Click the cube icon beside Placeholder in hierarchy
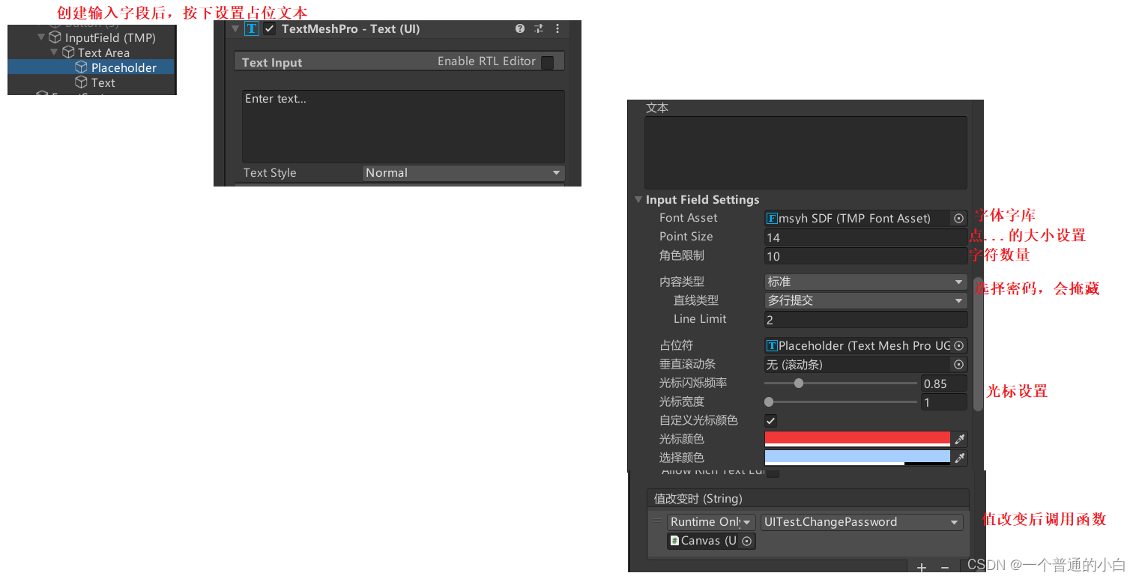 pos(82,67)
